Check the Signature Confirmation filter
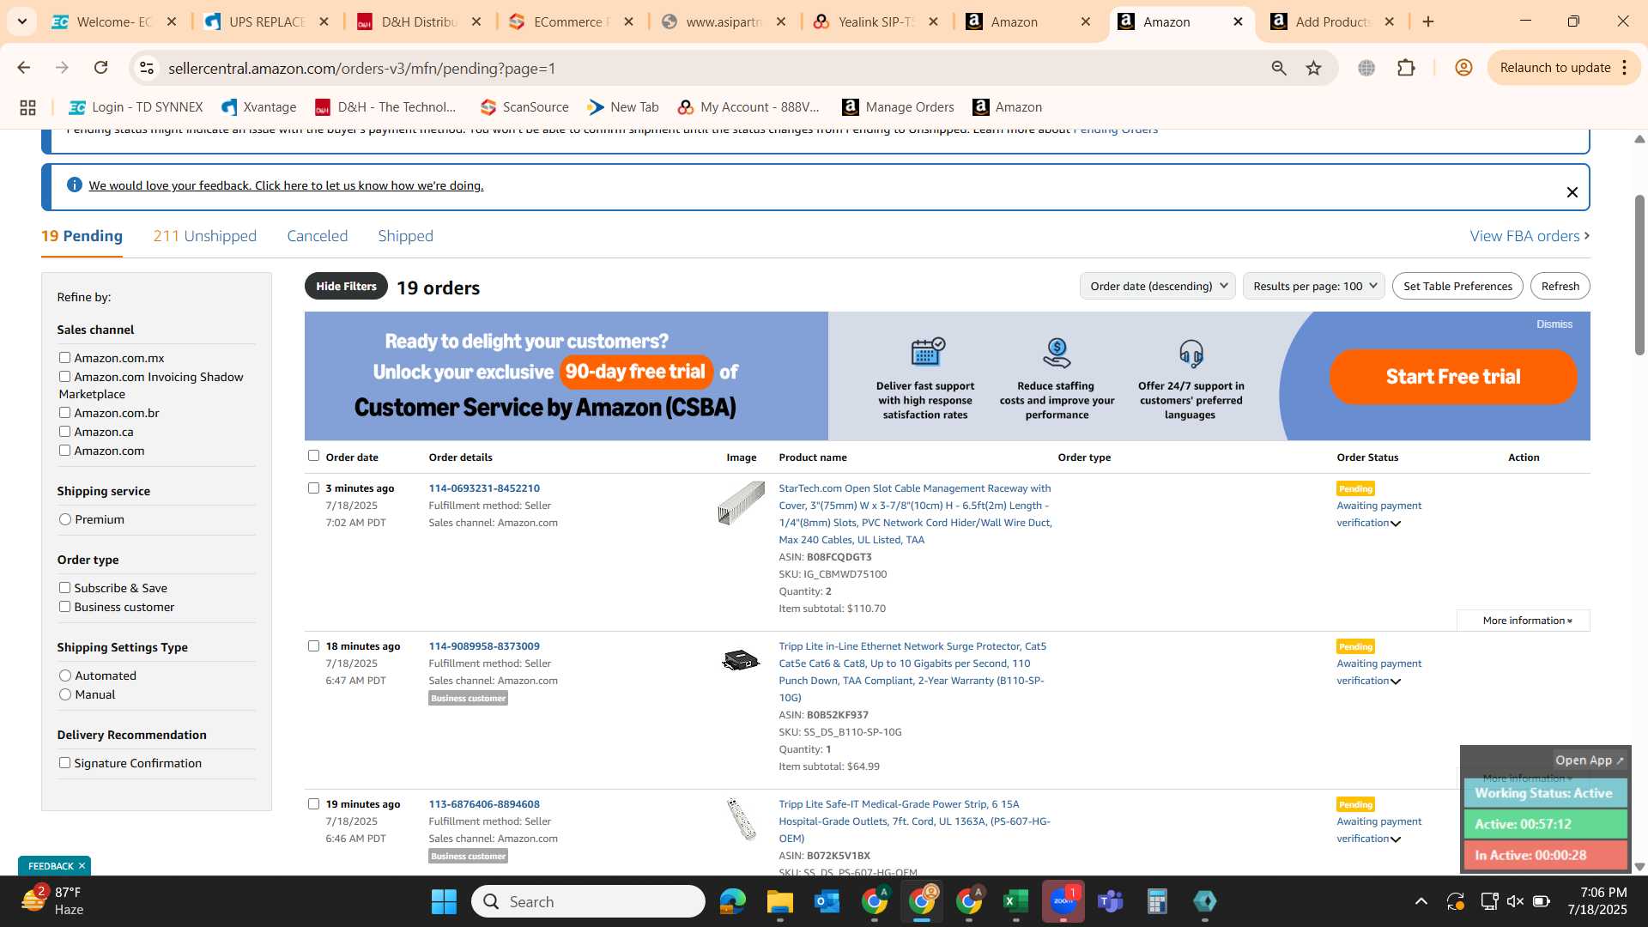 click(x=64, y=763)
